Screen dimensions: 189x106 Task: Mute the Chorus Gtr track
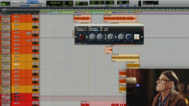coord(9,25)
